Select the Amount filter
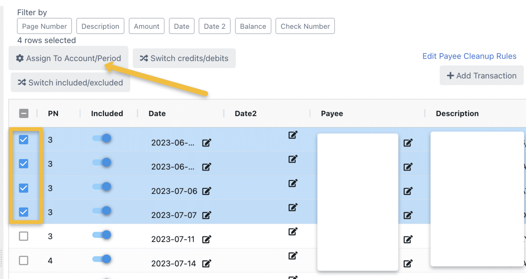The width and height of the screenshot is (526, 279). [x=147, y=26]
